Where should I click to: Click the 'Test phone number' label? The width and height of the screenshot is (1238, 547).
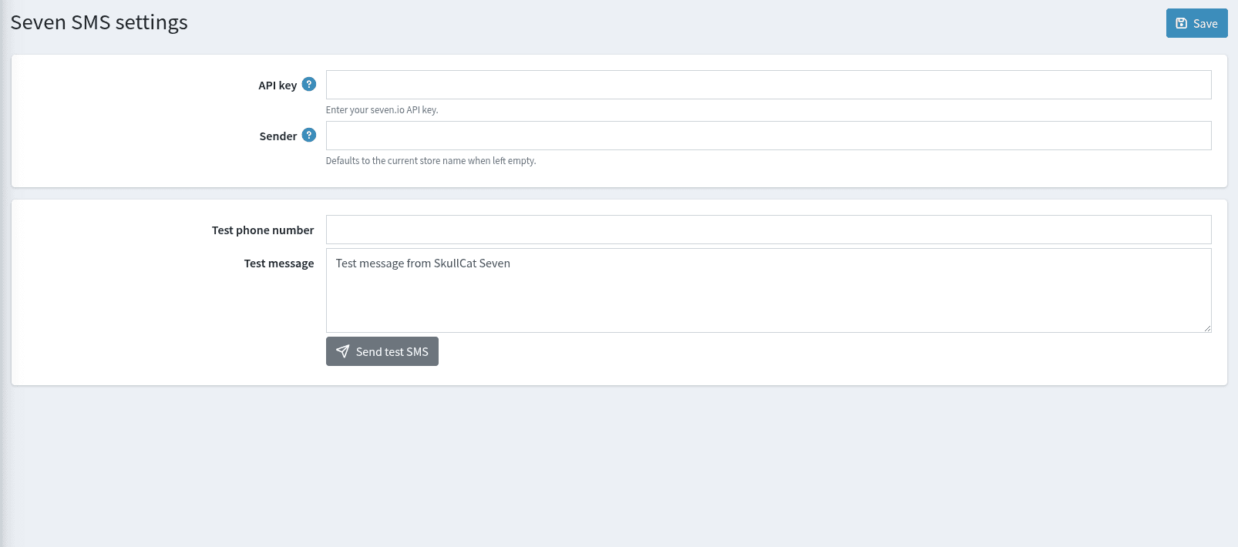coord(263,230)
